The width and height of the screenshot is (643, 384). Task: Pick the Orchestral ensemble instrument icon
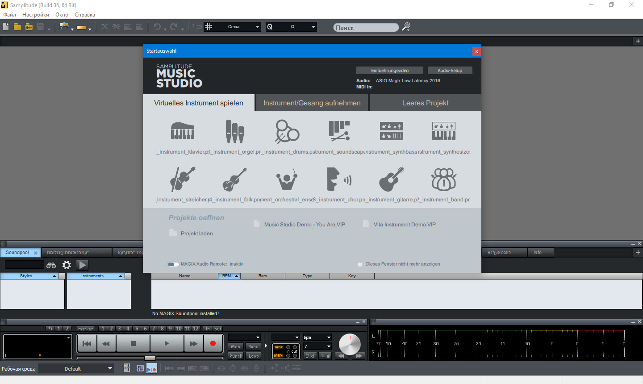(x=287, y=179)
